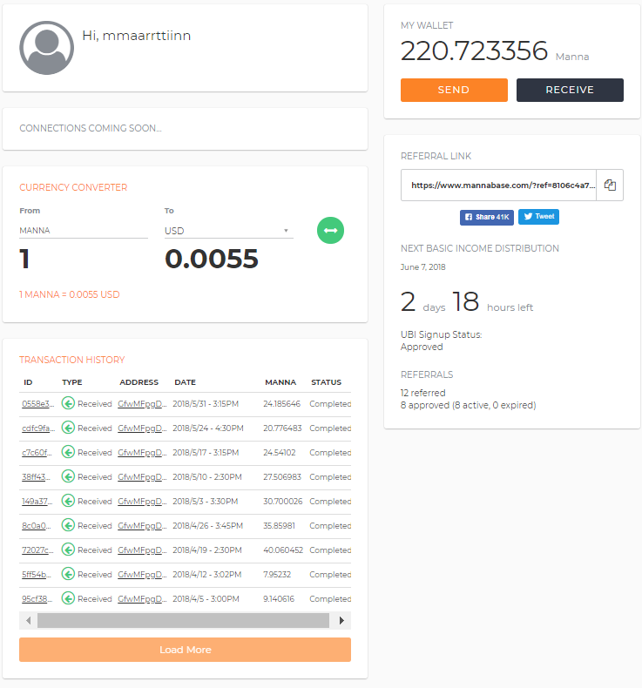
Task: Click the profile avatar icon
Action: click(x=46, y=48)
